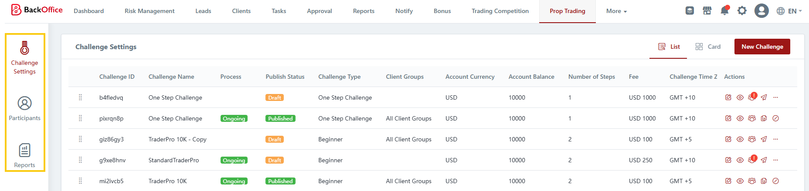The width and height of the screenshot is (809, 191).
Task: Open the EN language dropdown
Action: 789,11
